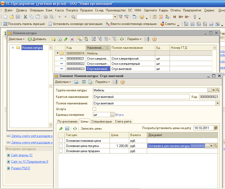Open the main toolbar search field dropdown
225x189 pixels.
pos(115,17)
